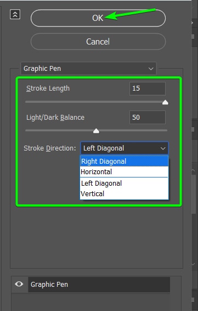Open the Graphic Pen filter type dropdown
The image size is (198, 311).
coord(88,69)
